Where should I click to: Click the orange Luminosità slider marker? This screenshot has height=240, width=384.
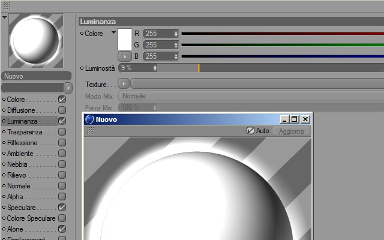(x=199, y=68)
